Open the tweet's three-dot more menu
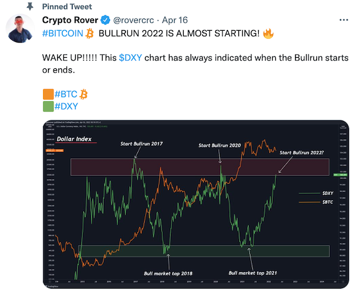The height and width of the screenshot is (296, 354). (x=344, y=20)
